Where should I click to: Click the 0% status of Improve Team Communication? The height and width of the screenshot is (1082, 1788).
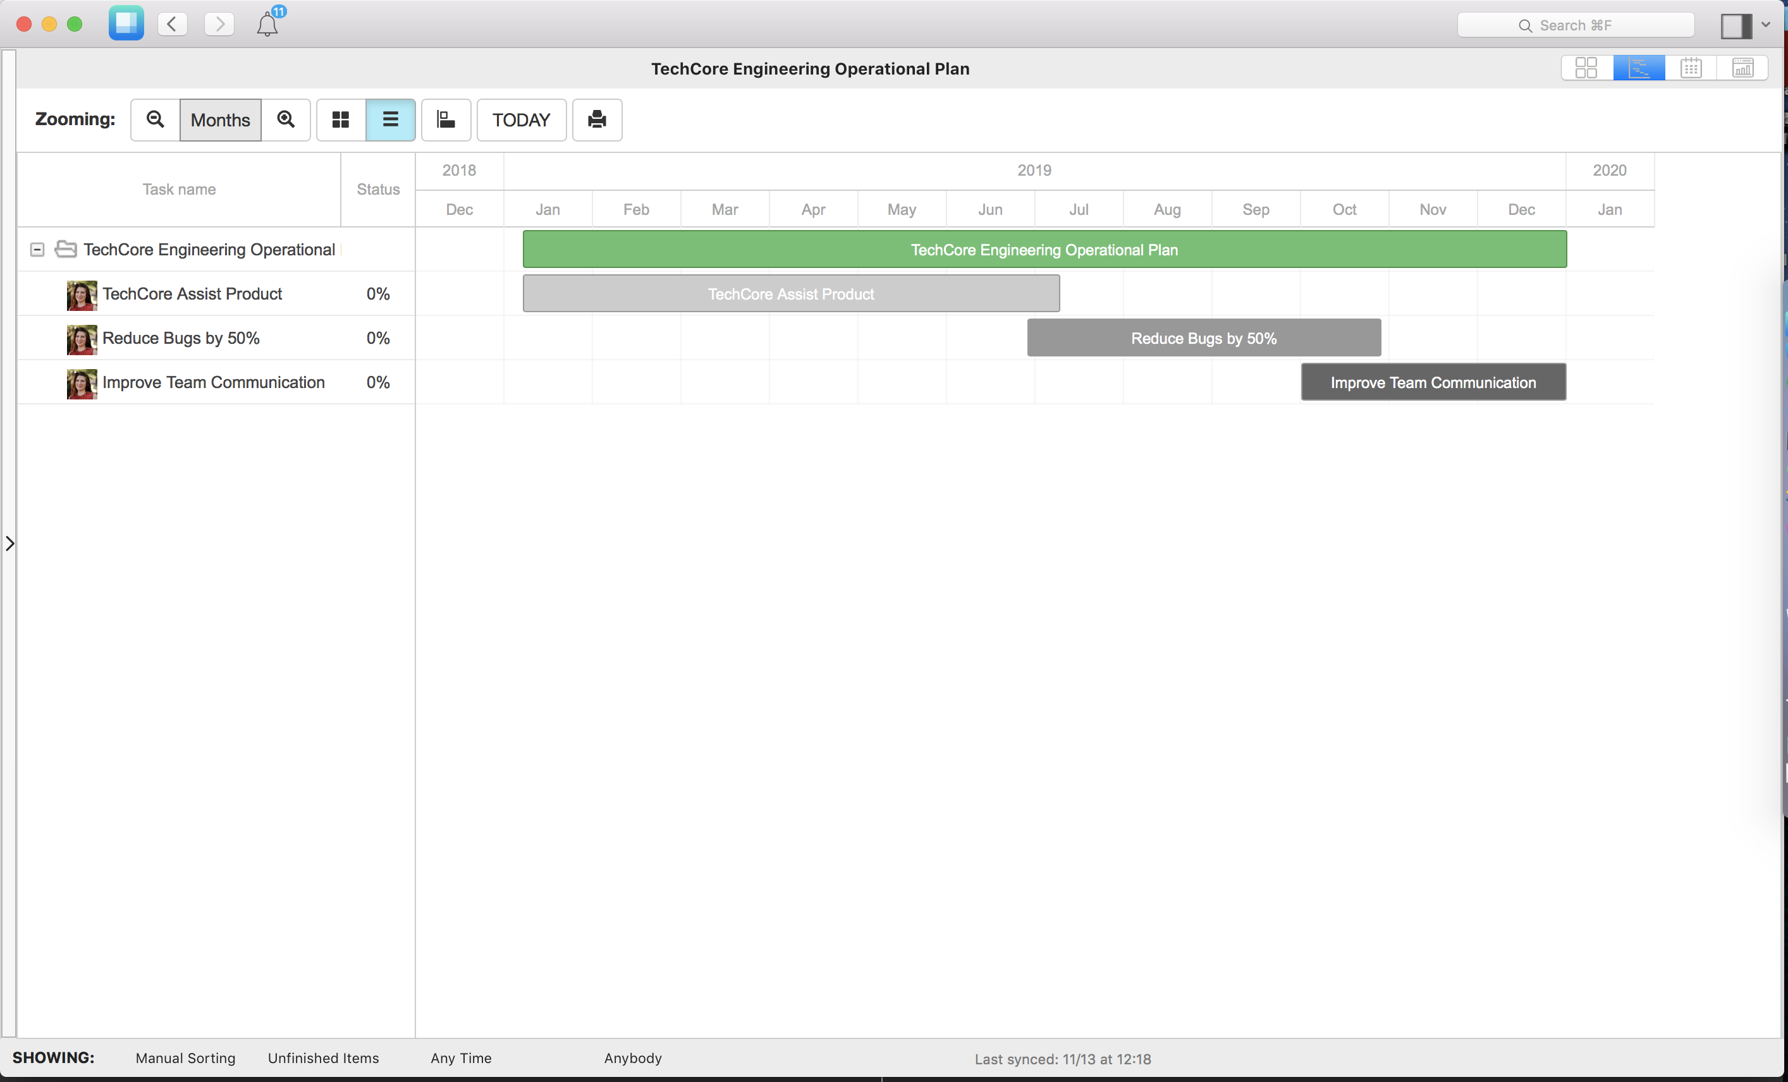[377, 382]
